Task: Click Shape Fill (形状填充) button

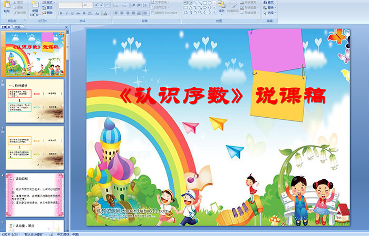Action: click(250, 3)
